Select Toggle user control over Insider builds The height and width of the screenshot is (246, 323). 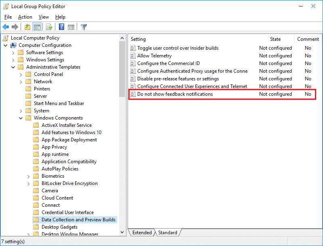click(178, 48)
